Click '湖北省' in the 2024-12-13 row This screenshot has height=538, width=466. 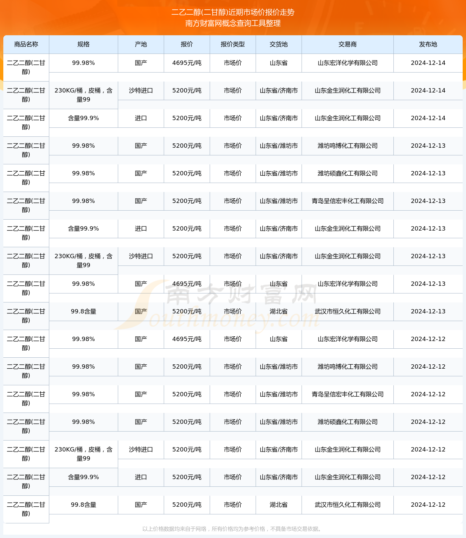pyautogui.click(x=279, y=311)
